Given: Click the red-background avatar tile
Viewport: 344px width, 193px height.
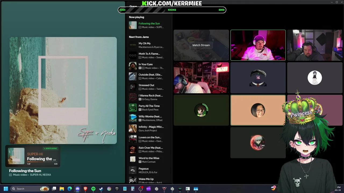Looking at the screenshot, I should point(258,143).
